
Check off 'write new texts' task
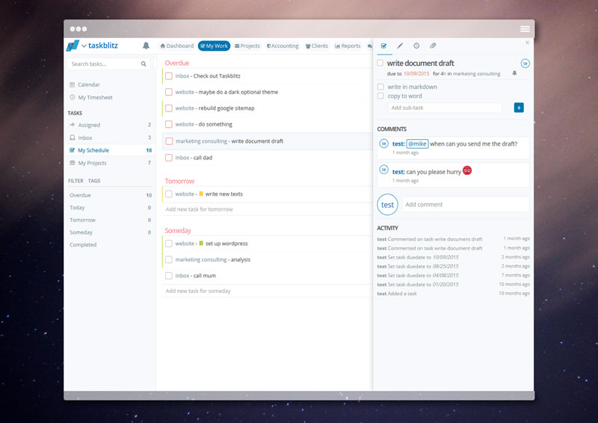(169, 194)
